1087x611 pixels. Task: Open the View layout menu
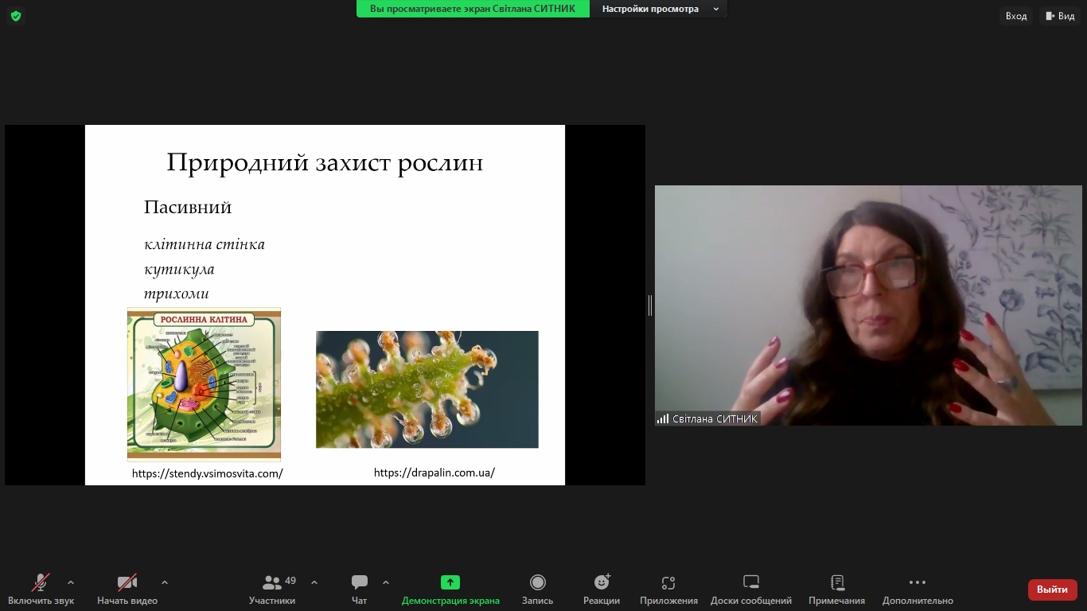tap(1059, 16)
